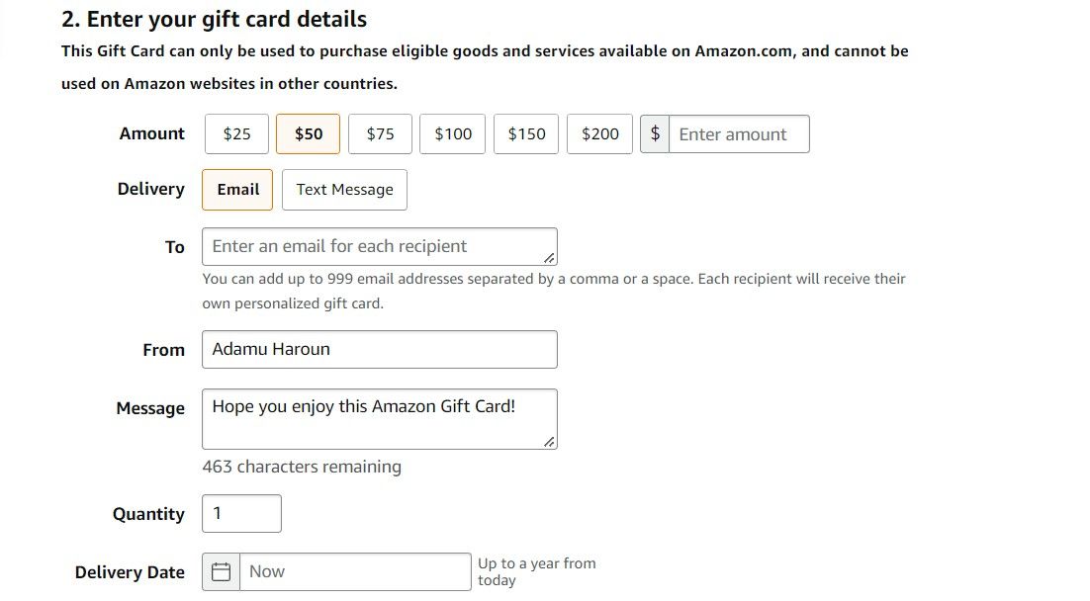Click the Quantity field

(x=241, y=513)
